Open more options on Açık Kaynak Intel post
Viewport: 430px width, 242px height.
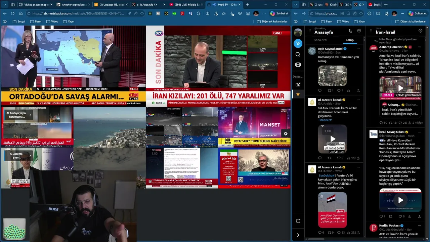coord(358,49)
